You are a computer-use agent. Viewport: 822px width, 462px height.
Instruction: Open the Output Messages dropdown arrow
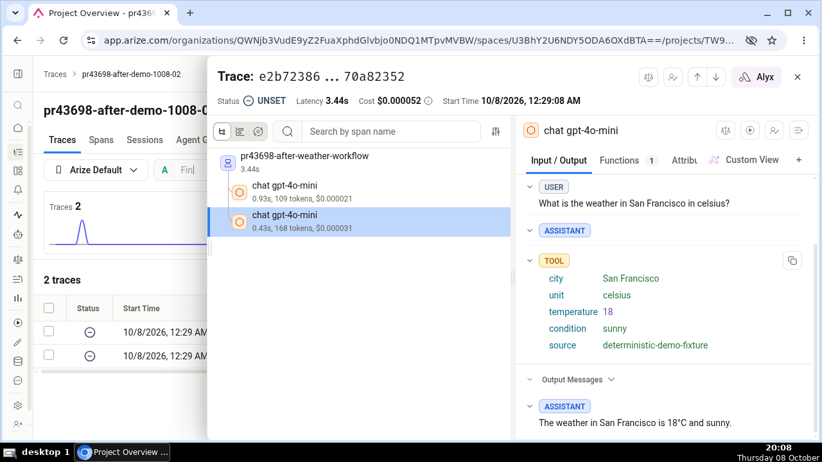611,380
